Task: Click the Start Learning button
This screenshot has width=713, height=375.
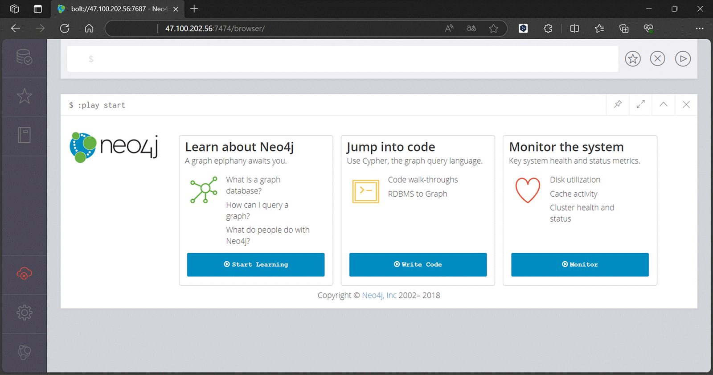Action: (x=256, y=264)
